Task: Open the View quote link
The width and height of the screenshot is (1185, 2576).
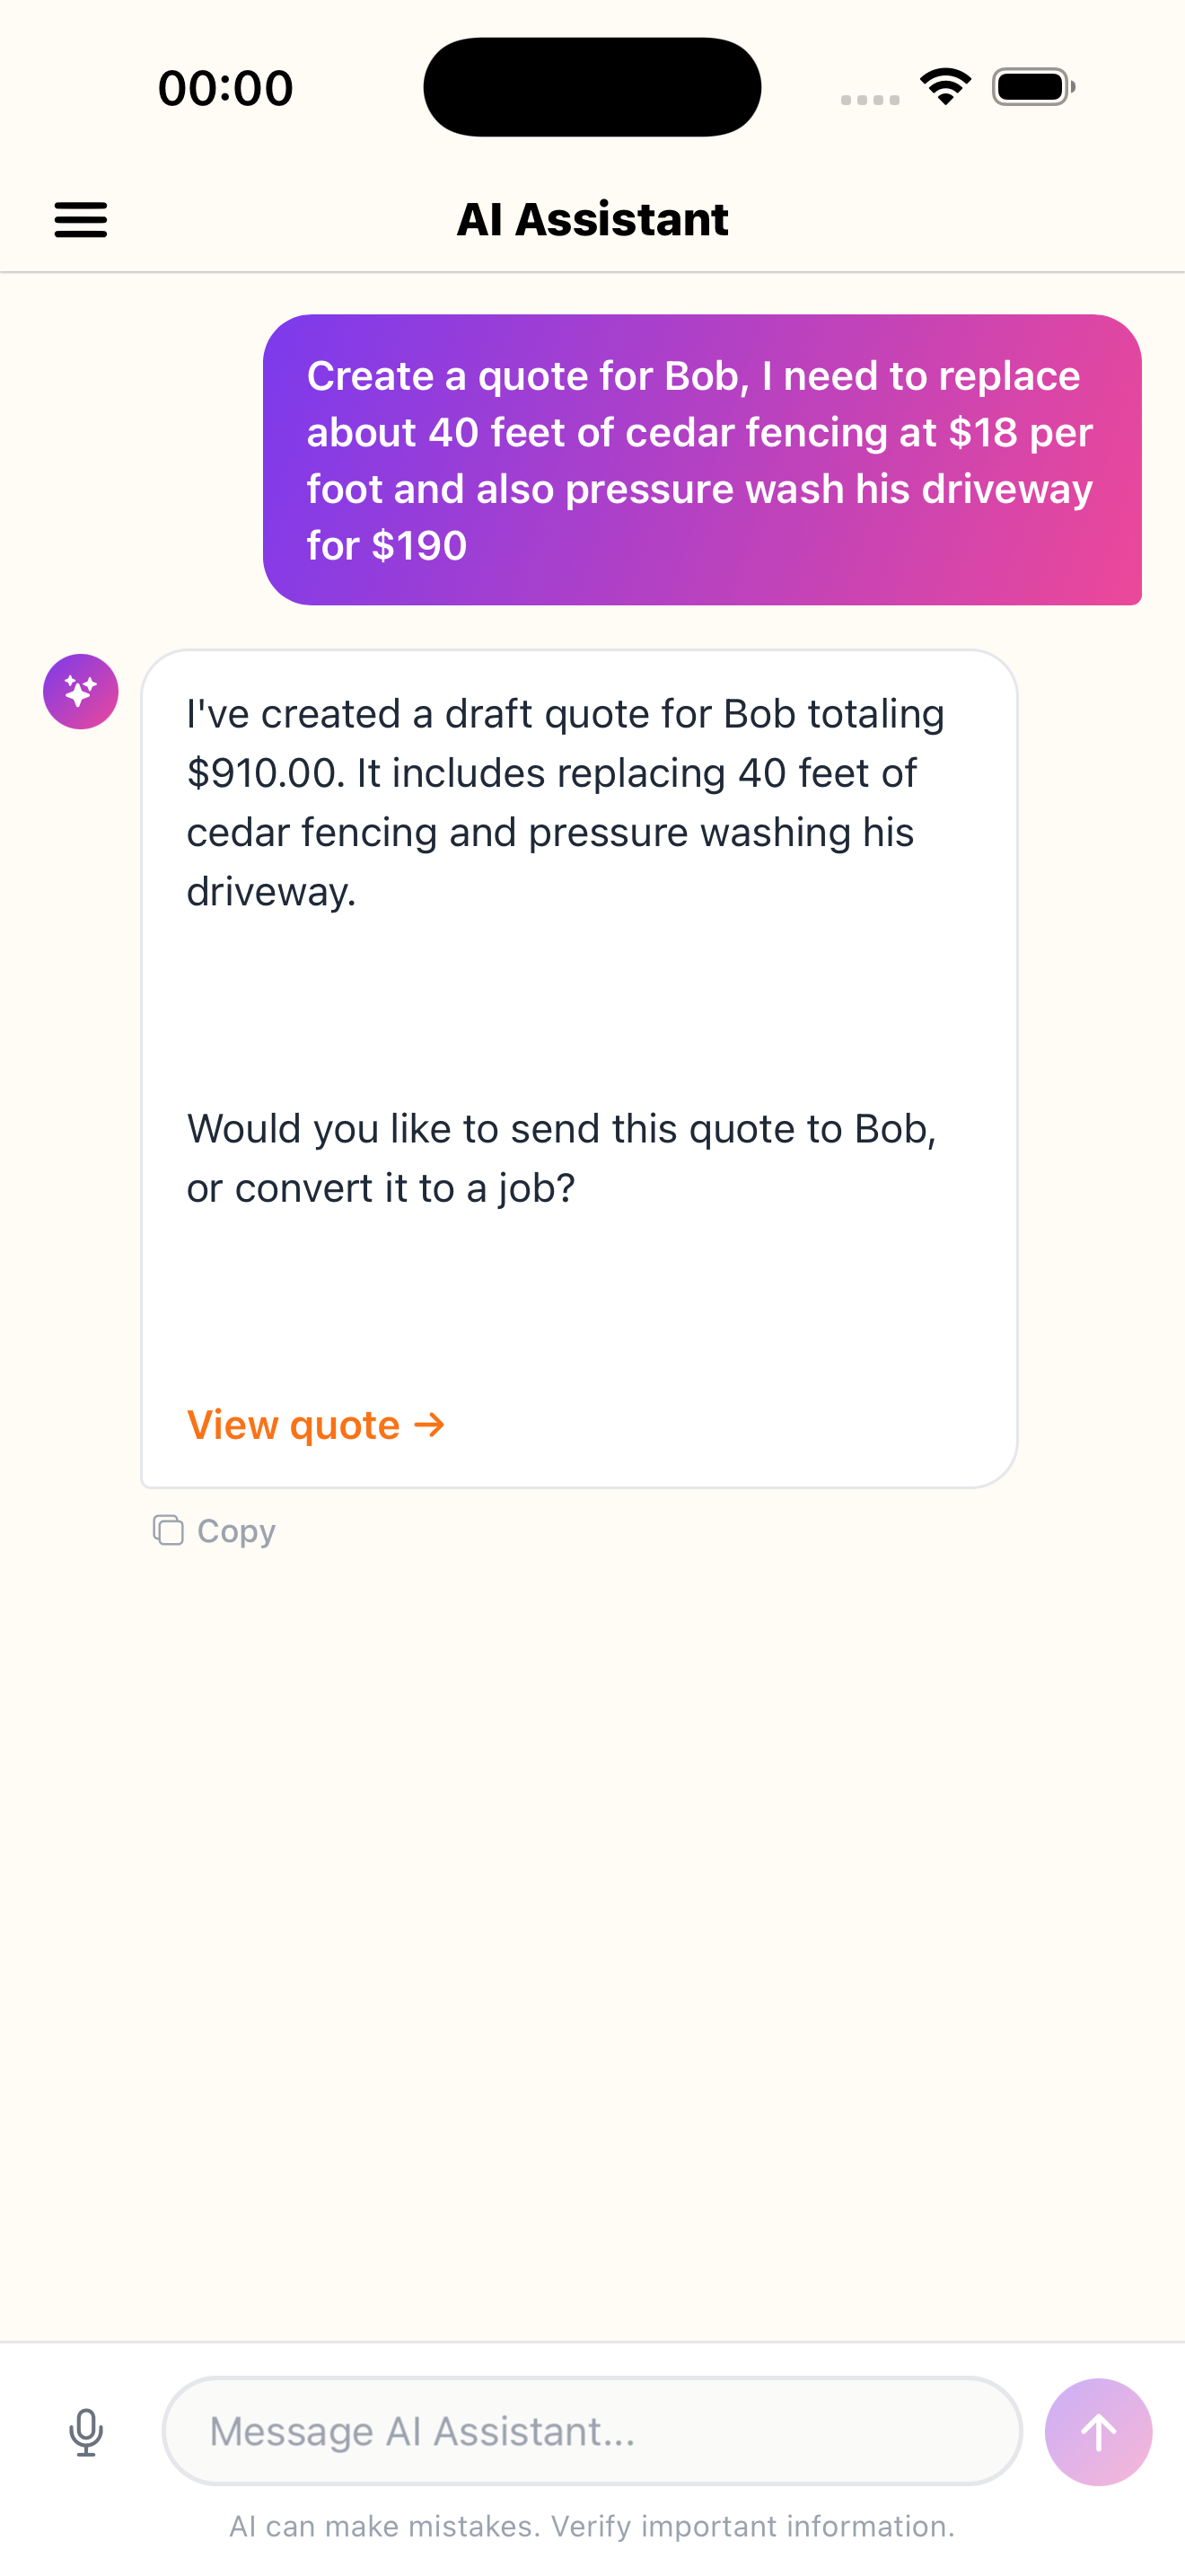Action: point(294,1424)
